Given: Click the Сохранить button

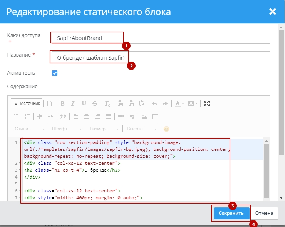Looking at the screenshot, I should pos(231,213).
